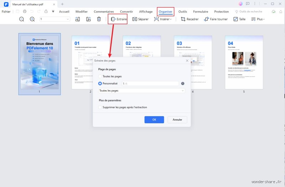Click the Extraire toolbar button
Screen dimensions: 285x187
click(119, 19)
